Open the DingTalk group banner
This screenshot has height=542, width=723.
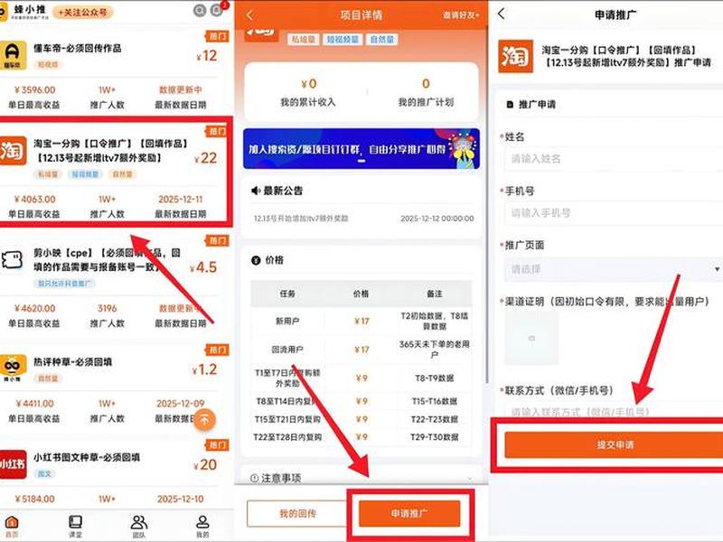coord(361,148)
